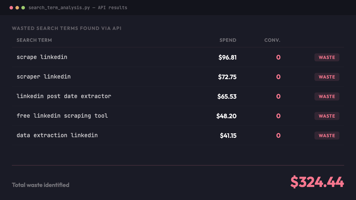Click the search_term_analysis.py window title

78,8
